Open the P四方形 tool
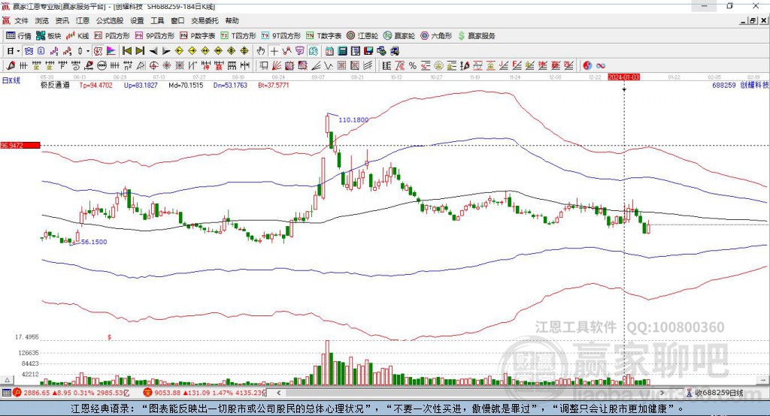Screen dimensions: 770x416 pyautogui.click(x=113, y=36)
